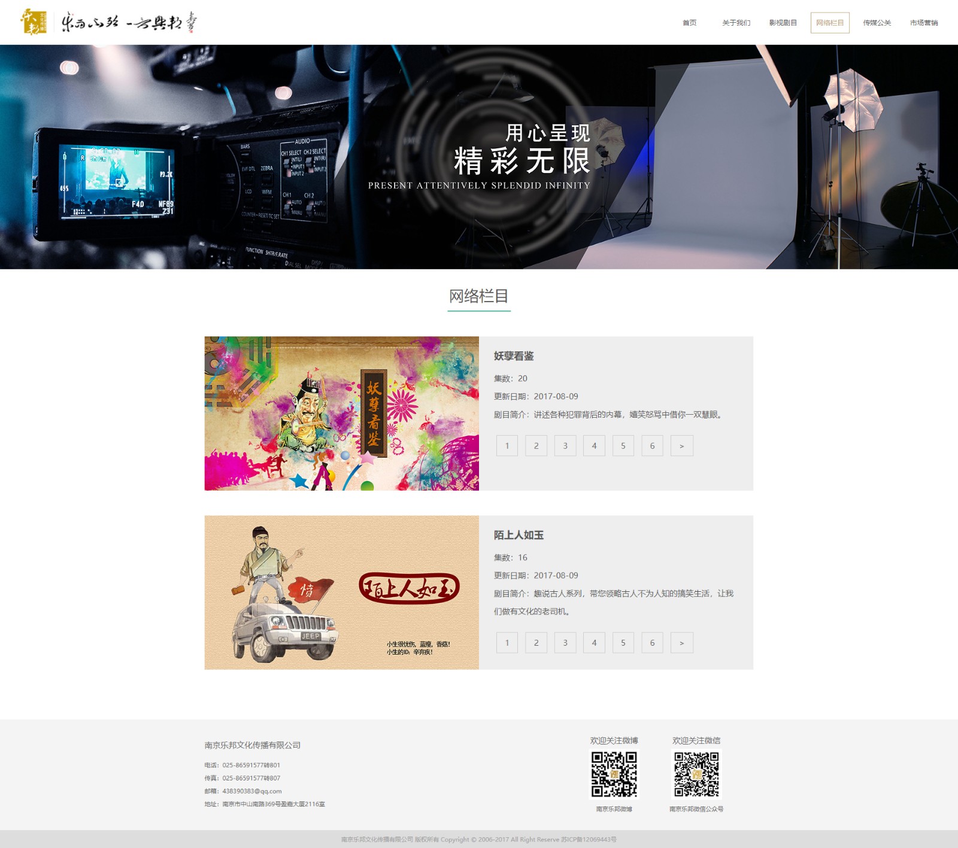Play episode 1 of 妖孽看鉴

(507, 446)
